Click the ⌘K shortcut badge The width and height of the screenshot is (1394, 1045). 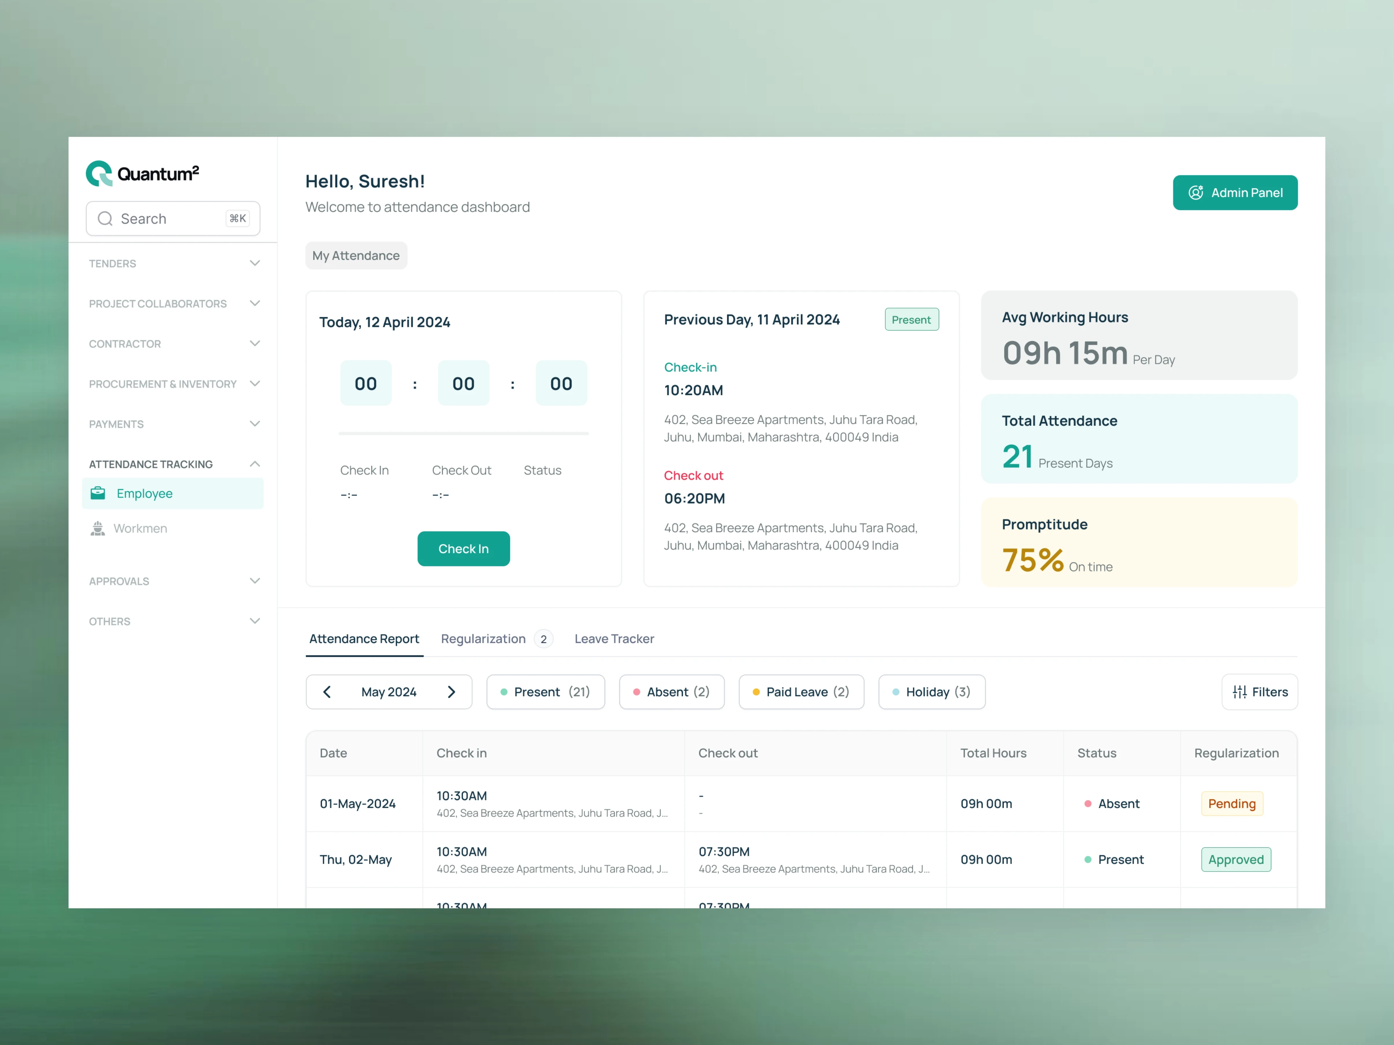(x=237, y=218)
